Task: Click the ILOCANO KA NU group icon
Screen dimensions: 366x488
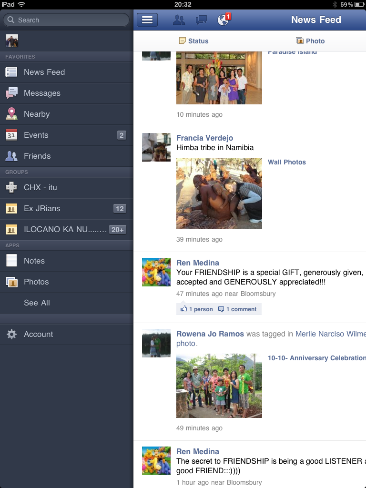Action: click(11, 230)
